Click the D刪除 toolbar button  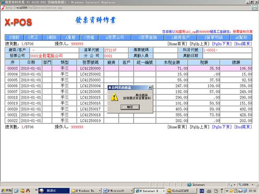point(52,37)
